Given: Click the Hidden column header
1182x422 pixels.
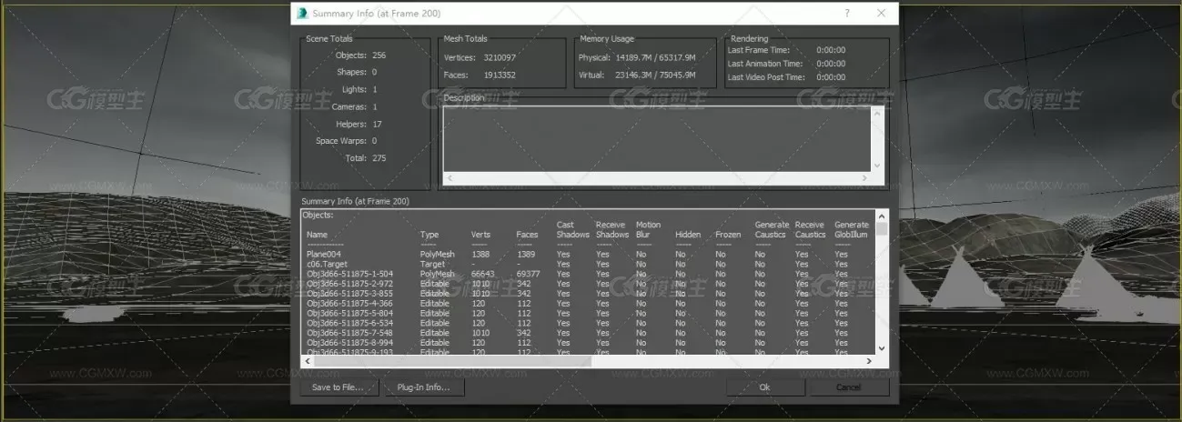Looking at the screenshot, I should pyautogui.click(x=688, y=235).
